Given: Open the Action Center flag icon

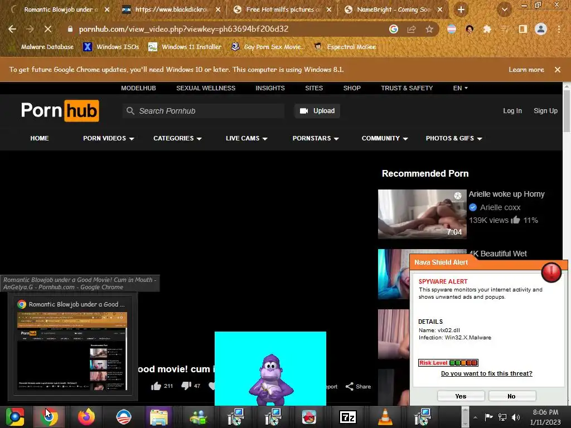Looking at the screenshot, I should point(488,417).
